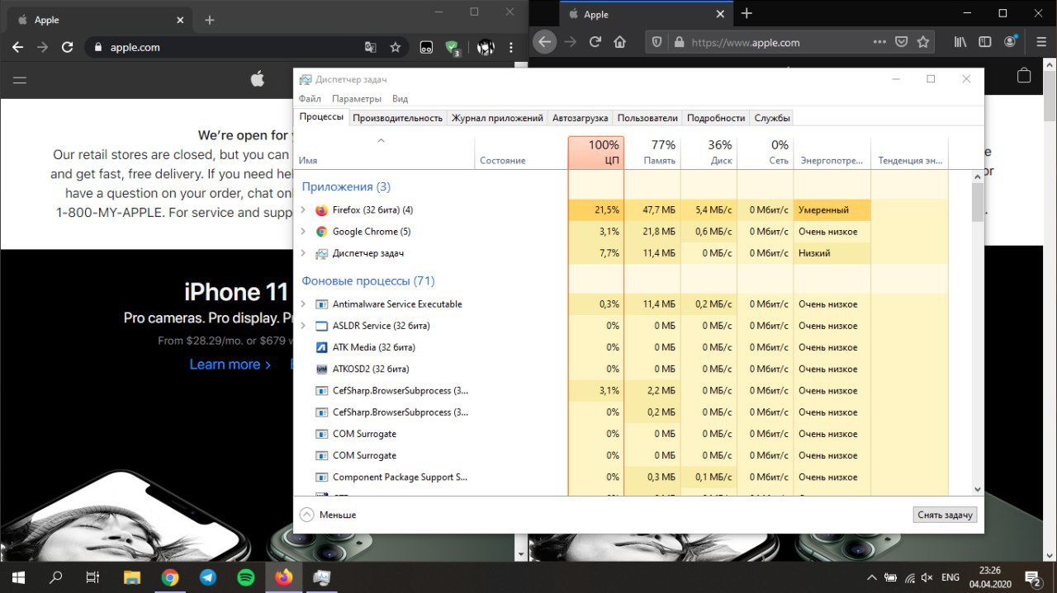This screenshot has width=1057, height=593.
Task: Switch to Службы tab
Action: 772,118
